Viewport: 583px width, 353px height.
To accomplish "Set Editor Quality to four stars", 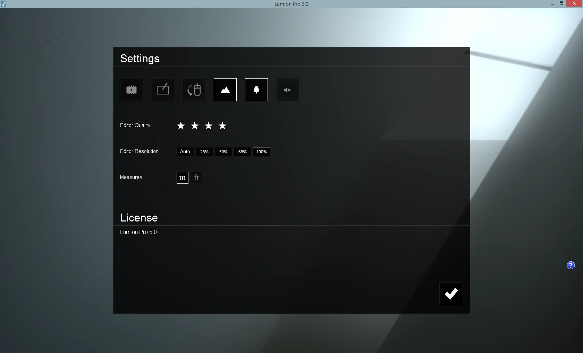I will (x=222, y=126).
